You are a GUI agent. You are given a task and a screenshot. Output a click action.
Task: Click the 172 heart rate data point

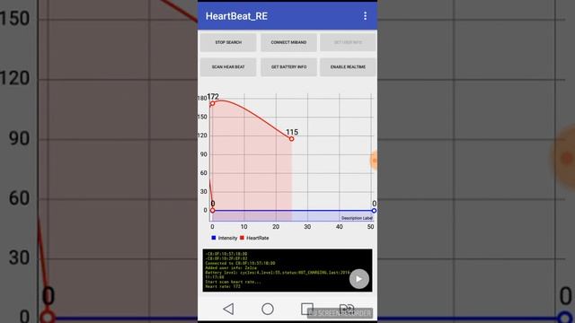click(212, 103)
